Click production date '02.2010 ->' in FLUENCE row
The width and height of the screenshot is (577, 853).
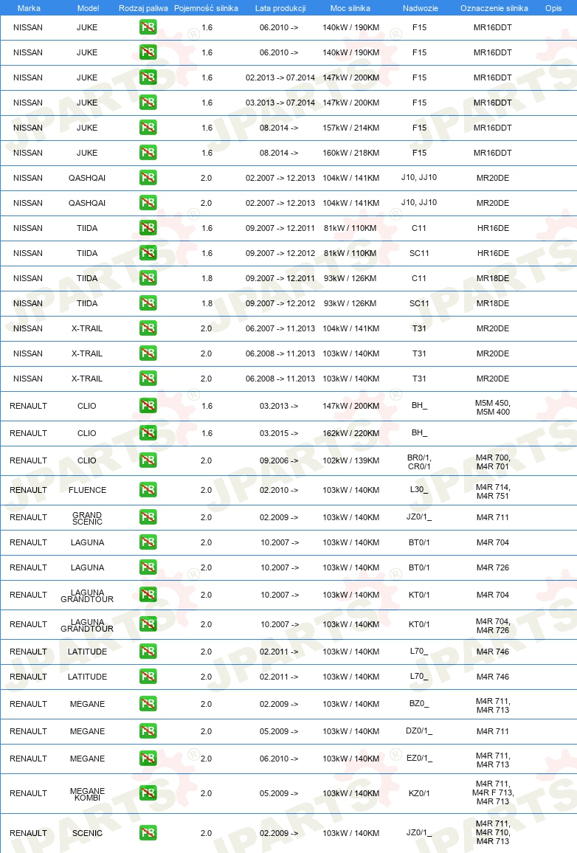[x=279, y=490]
